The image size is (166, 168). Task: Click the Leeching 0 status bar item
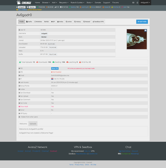84,7
